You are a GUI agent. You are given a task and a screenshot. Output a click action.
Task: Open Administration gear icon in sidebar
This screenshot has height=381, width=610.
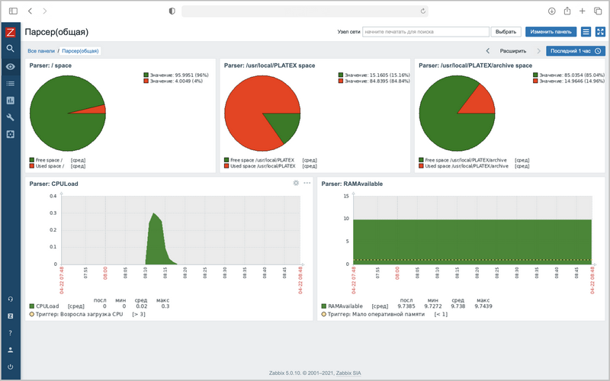[11, 135]
